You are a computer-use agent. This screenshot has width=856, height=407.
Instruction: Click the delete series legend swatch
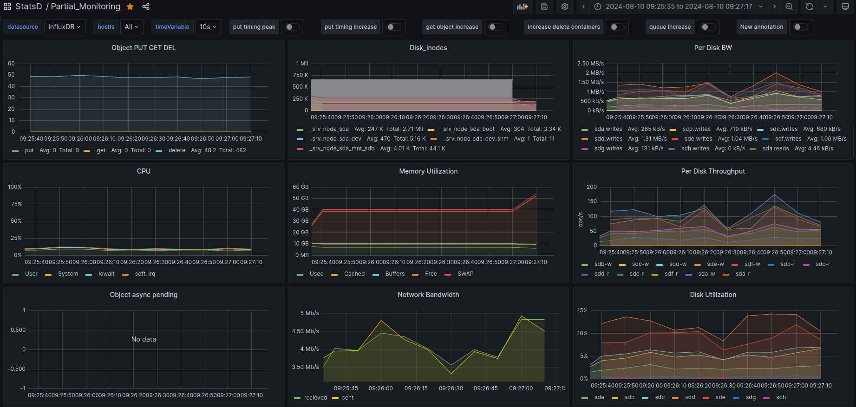click(159, 151)
